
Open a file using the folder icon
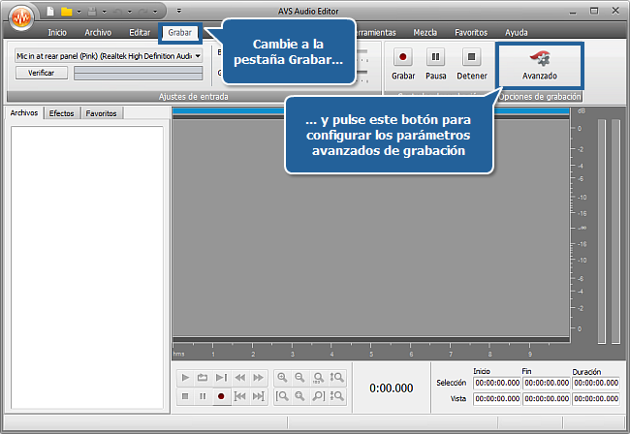66,12
